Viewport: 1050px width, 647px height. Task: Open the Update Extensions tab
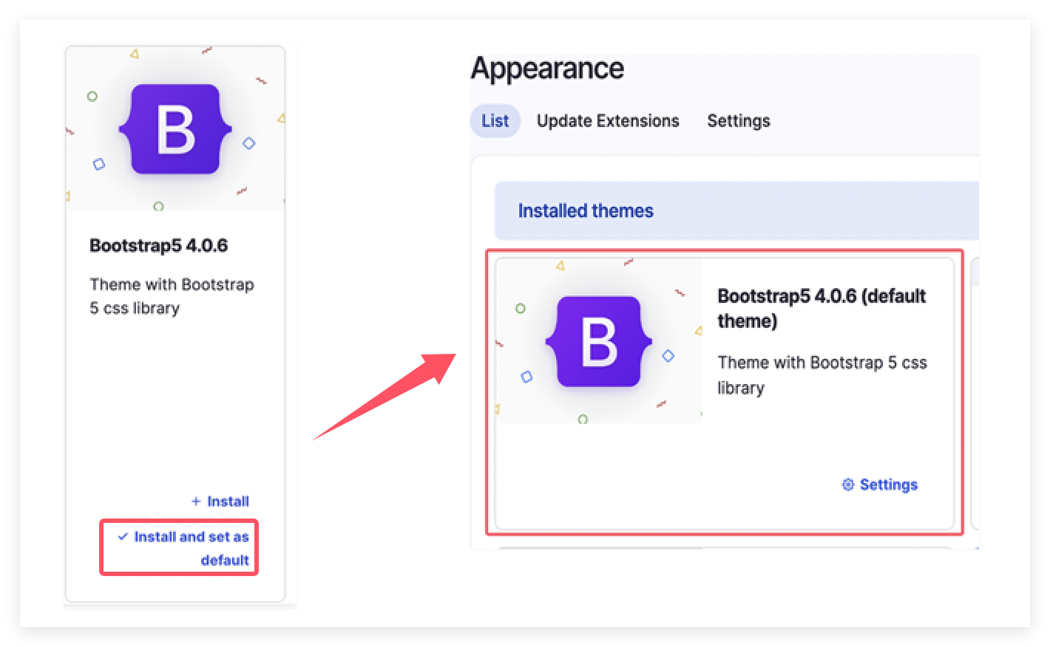click(607, 121)
